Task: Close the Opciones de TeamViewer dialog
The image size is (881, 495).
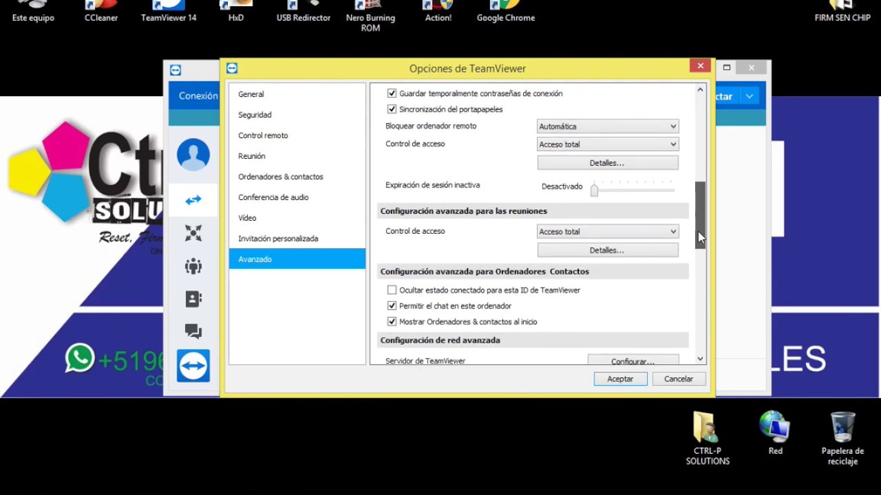Action: click(700, 66)
